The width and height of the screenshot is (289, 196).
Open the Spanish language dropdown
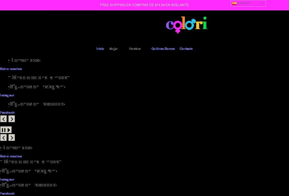pos(248,3)
